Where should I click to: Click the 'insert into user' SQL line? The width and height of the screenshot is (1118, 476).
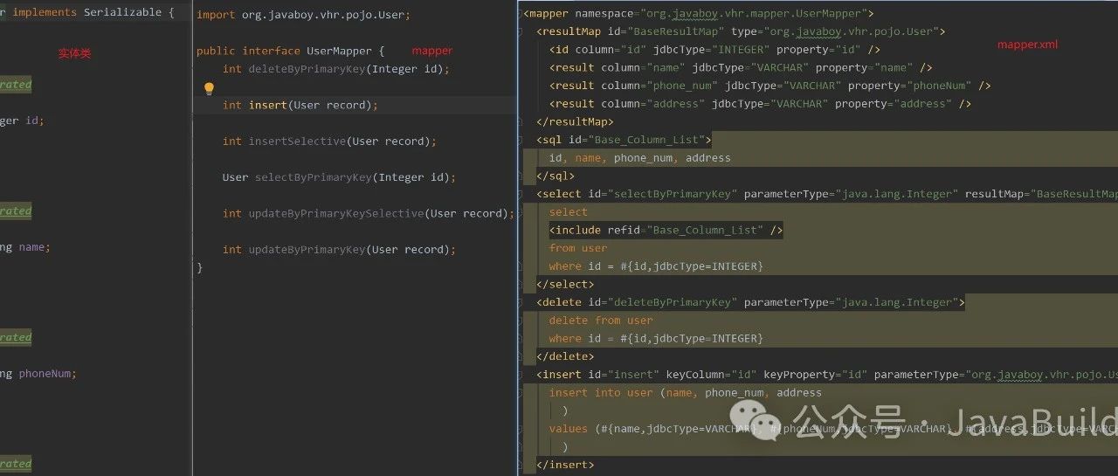point(685,394)
